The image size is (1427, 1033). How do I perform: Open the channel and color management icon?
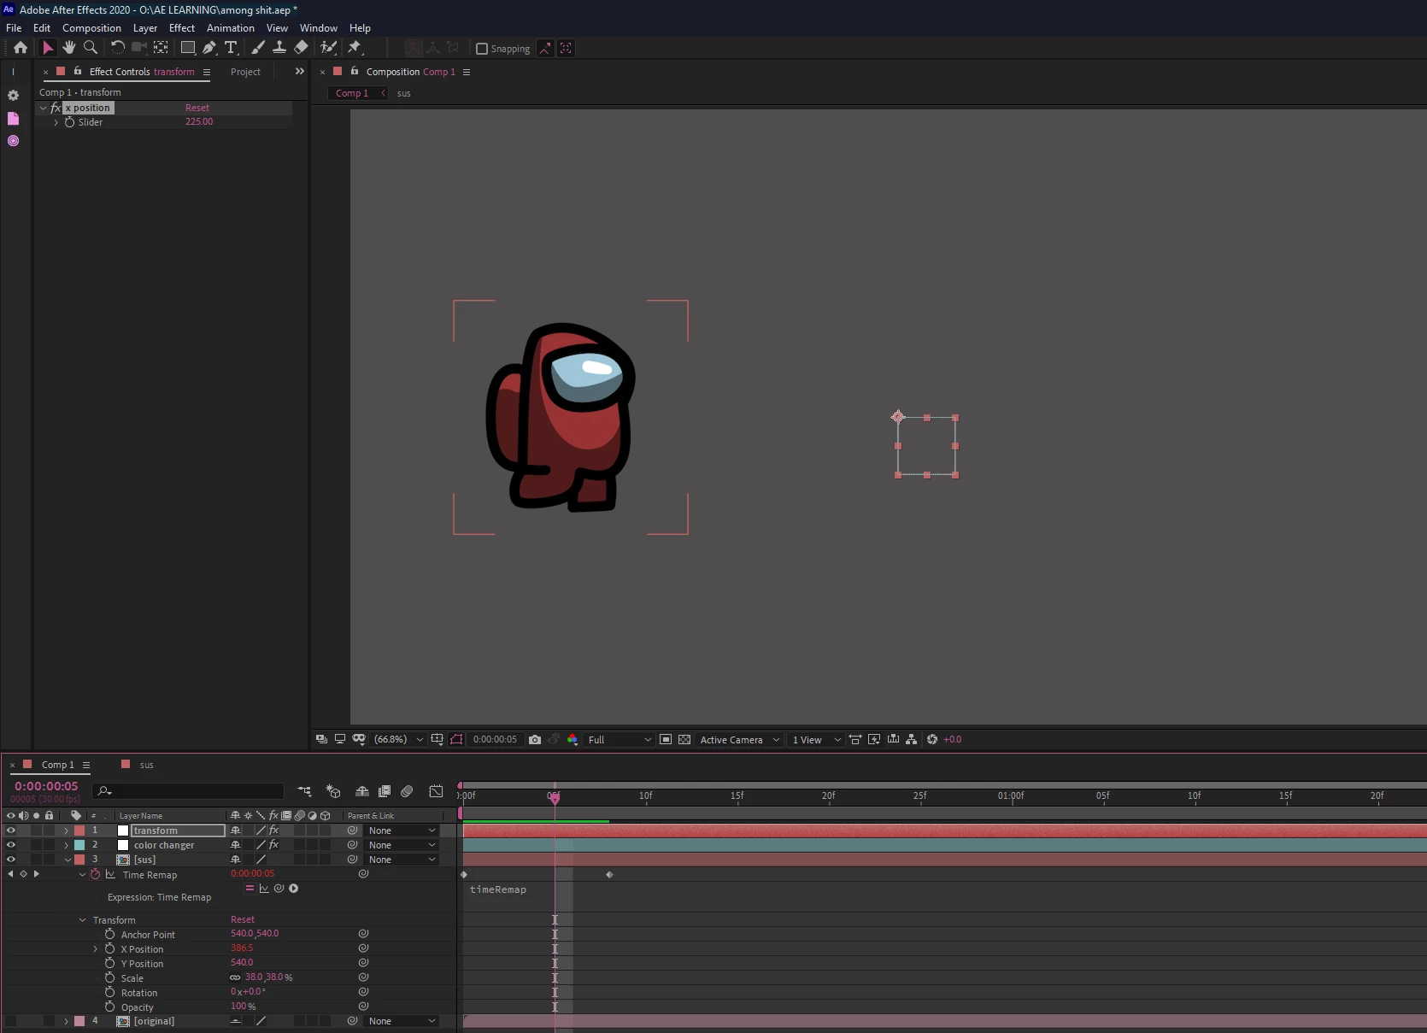pyautogui.click(x=573, y=740)
